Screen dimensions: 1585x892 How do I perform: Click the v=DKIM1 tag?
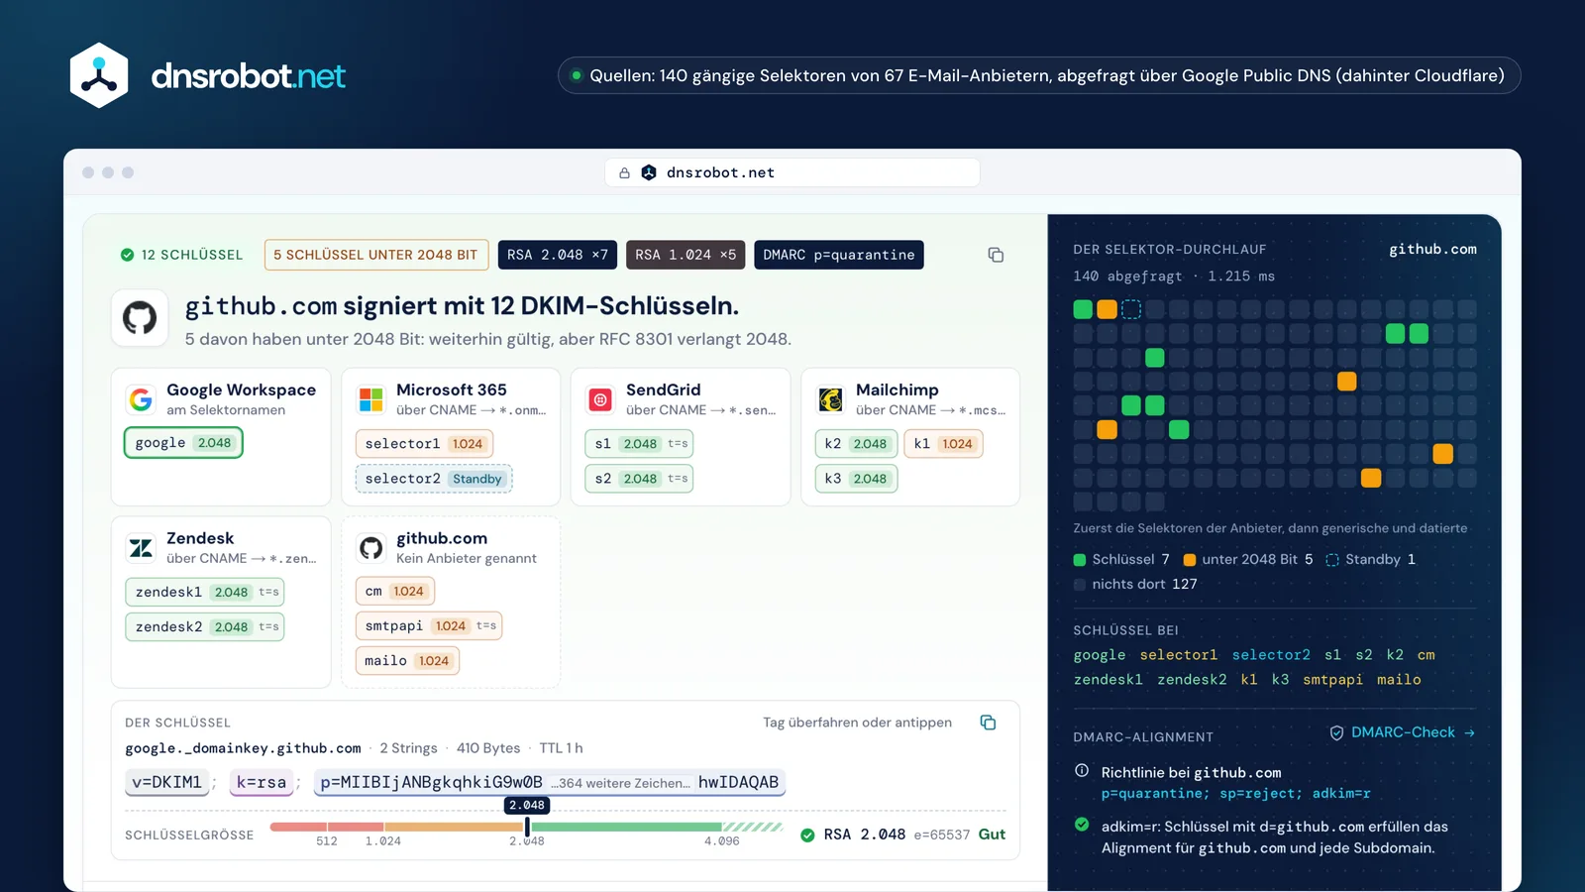pyautogui.click(x=167, y=782)
